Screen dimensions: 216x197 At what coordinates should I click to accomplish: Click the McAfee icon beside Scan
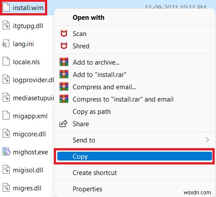[64, 33]
